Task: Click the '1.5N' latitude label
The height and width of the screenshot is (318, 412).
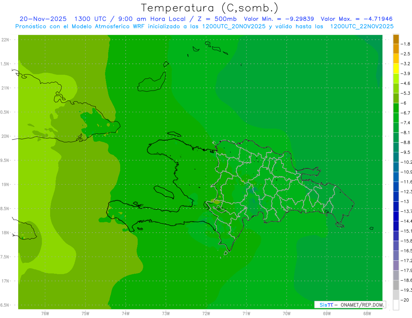Action: 5,64
